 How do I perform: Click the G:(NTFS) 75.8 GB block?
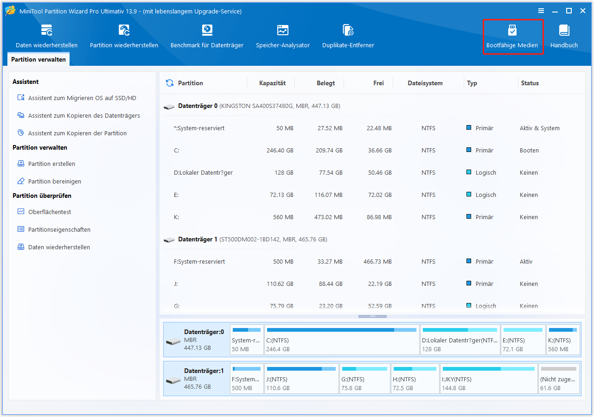point(364,379)
